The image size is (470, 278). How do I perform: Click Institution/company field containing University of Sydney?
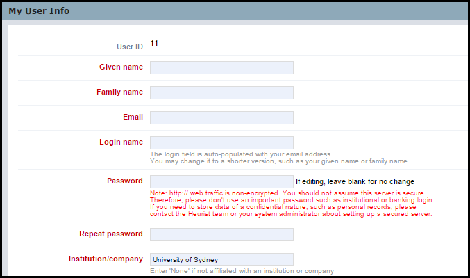click(x=221, y=259)
